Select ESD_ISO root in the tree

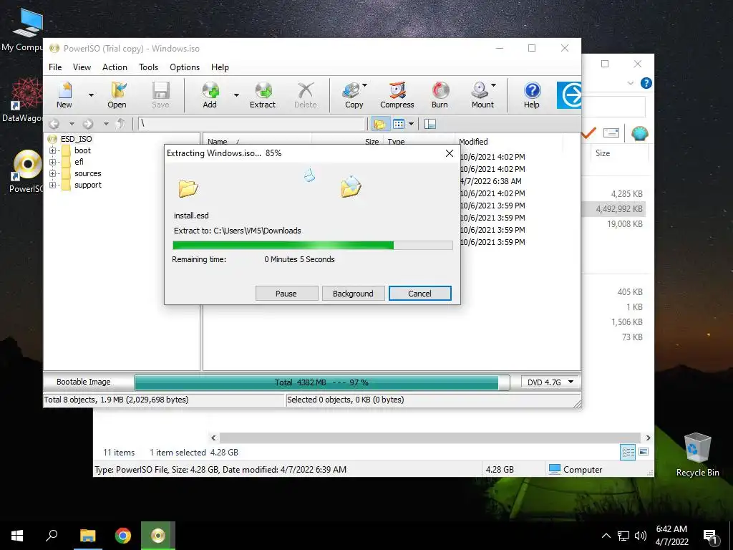click(x=76, y=139)
